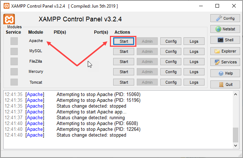
Task: View Logs for Mercury
Action: tap(194, 72)
